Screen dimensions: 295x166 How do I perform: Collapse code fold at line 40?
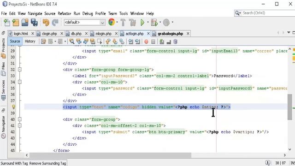tap(19, 119)
